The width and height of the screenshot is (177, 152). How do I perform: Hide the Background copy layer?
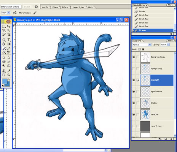pos(134,57)
